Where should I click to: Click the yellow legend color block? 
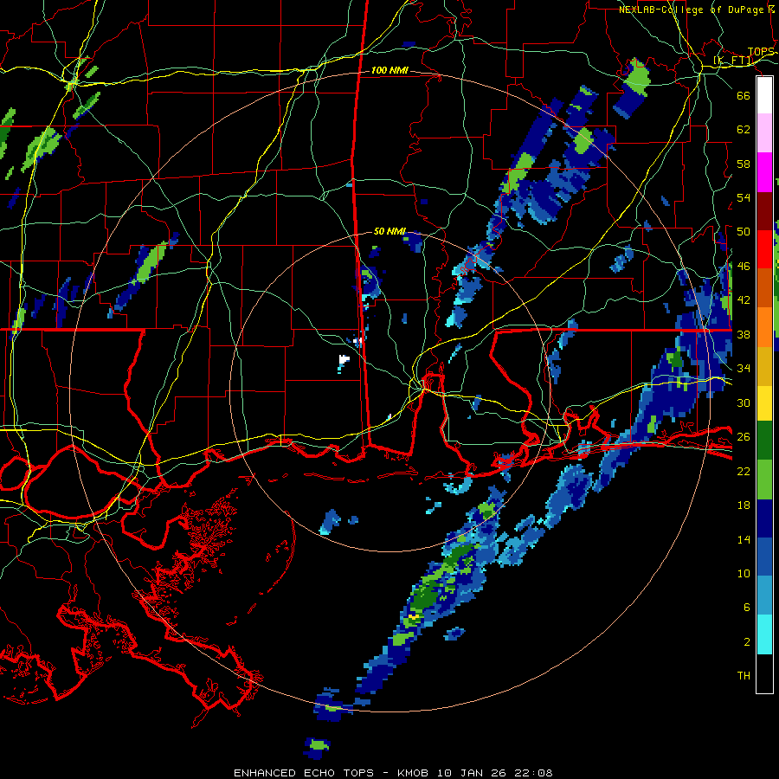click(x=764, y=403)
